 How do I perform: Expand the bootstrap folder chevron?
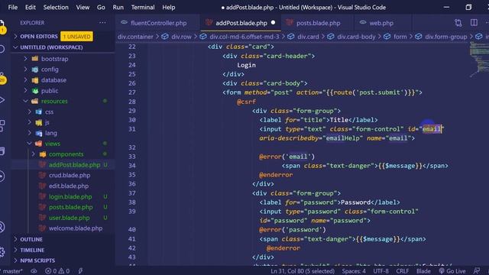[x=25, y=59]
